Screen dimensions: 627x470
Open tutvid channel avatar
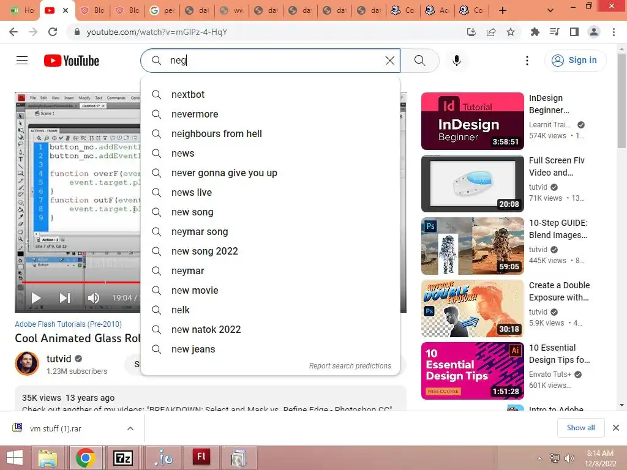[x=27, y=364]
